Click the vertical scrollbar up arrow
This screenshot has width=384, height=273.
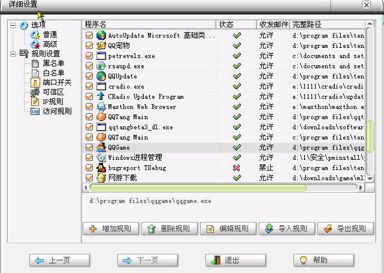pos(370,24)
